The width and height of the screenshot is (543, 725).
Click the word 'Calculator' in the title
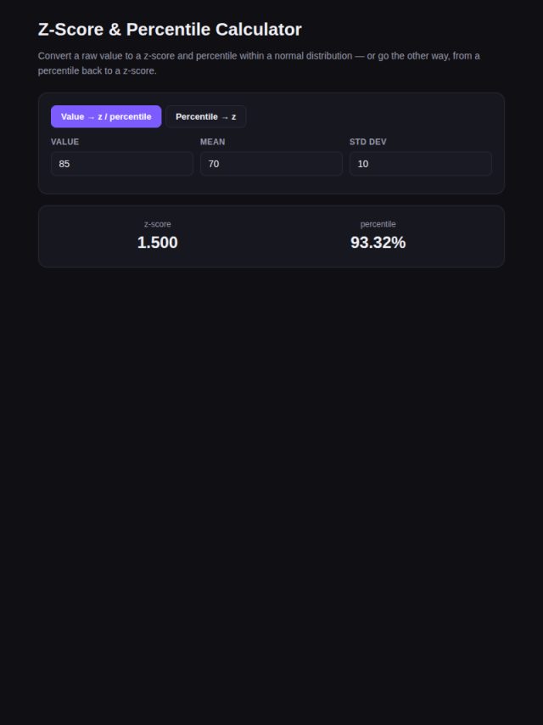coord(258,29)
